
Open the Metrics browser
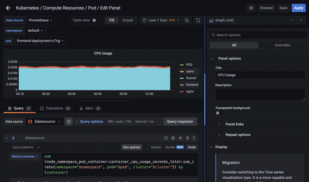point(25,156)
